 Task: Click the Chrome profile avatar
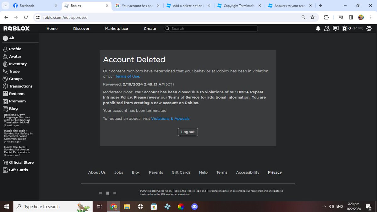361,18
